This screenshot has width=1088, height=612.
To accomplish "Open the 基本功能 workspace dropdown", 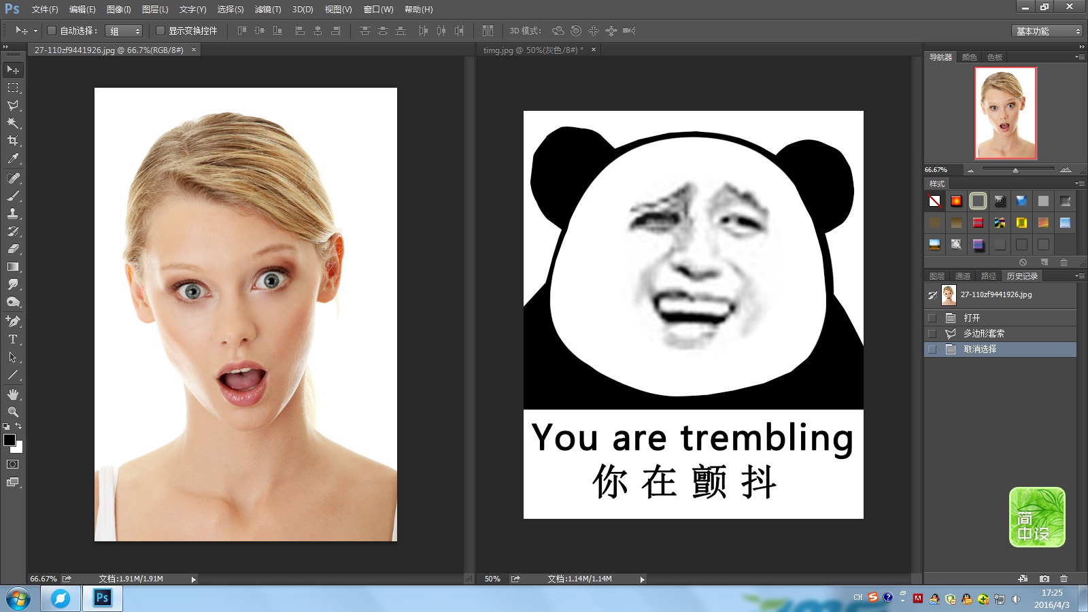I will (x=1047, y=31).
